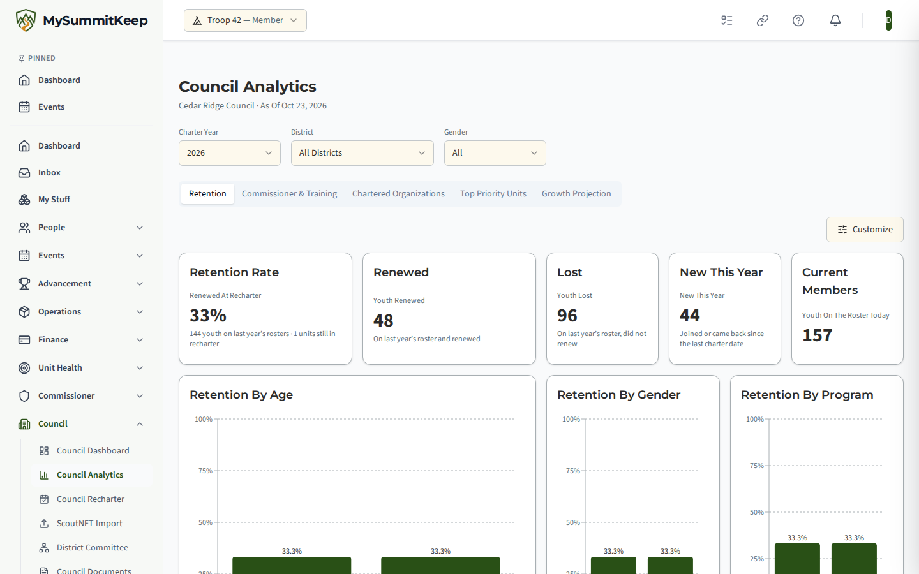This screenshot has width=919, height=574.
Task: Open notifications bell icon
Action: pos(835,20)
